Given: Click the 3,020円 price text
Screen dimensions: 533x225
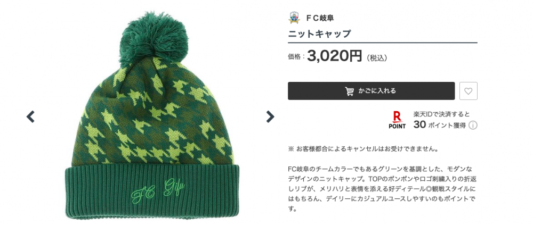Looking at the screenshot, I should [x=335, y=56].
